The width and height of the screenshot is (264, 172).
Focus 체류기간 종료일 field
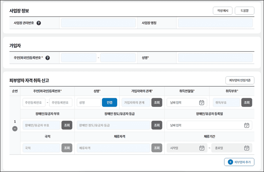(232, 148)
